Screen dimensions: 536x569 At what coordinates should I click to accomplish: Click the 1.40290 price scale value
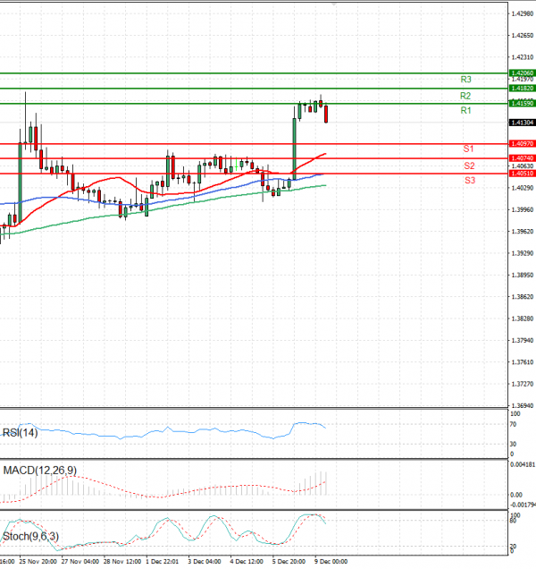(x=523, y=188)
